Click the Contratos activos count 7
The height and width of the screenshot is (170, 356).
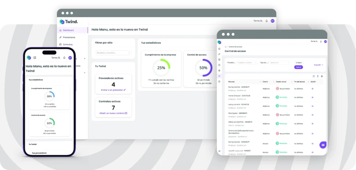click(113, 108)
